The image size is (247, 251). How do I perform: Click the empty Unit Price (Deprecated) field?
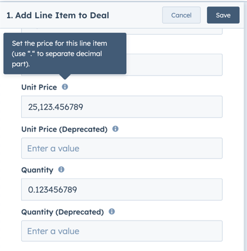[x=122, y=148]
